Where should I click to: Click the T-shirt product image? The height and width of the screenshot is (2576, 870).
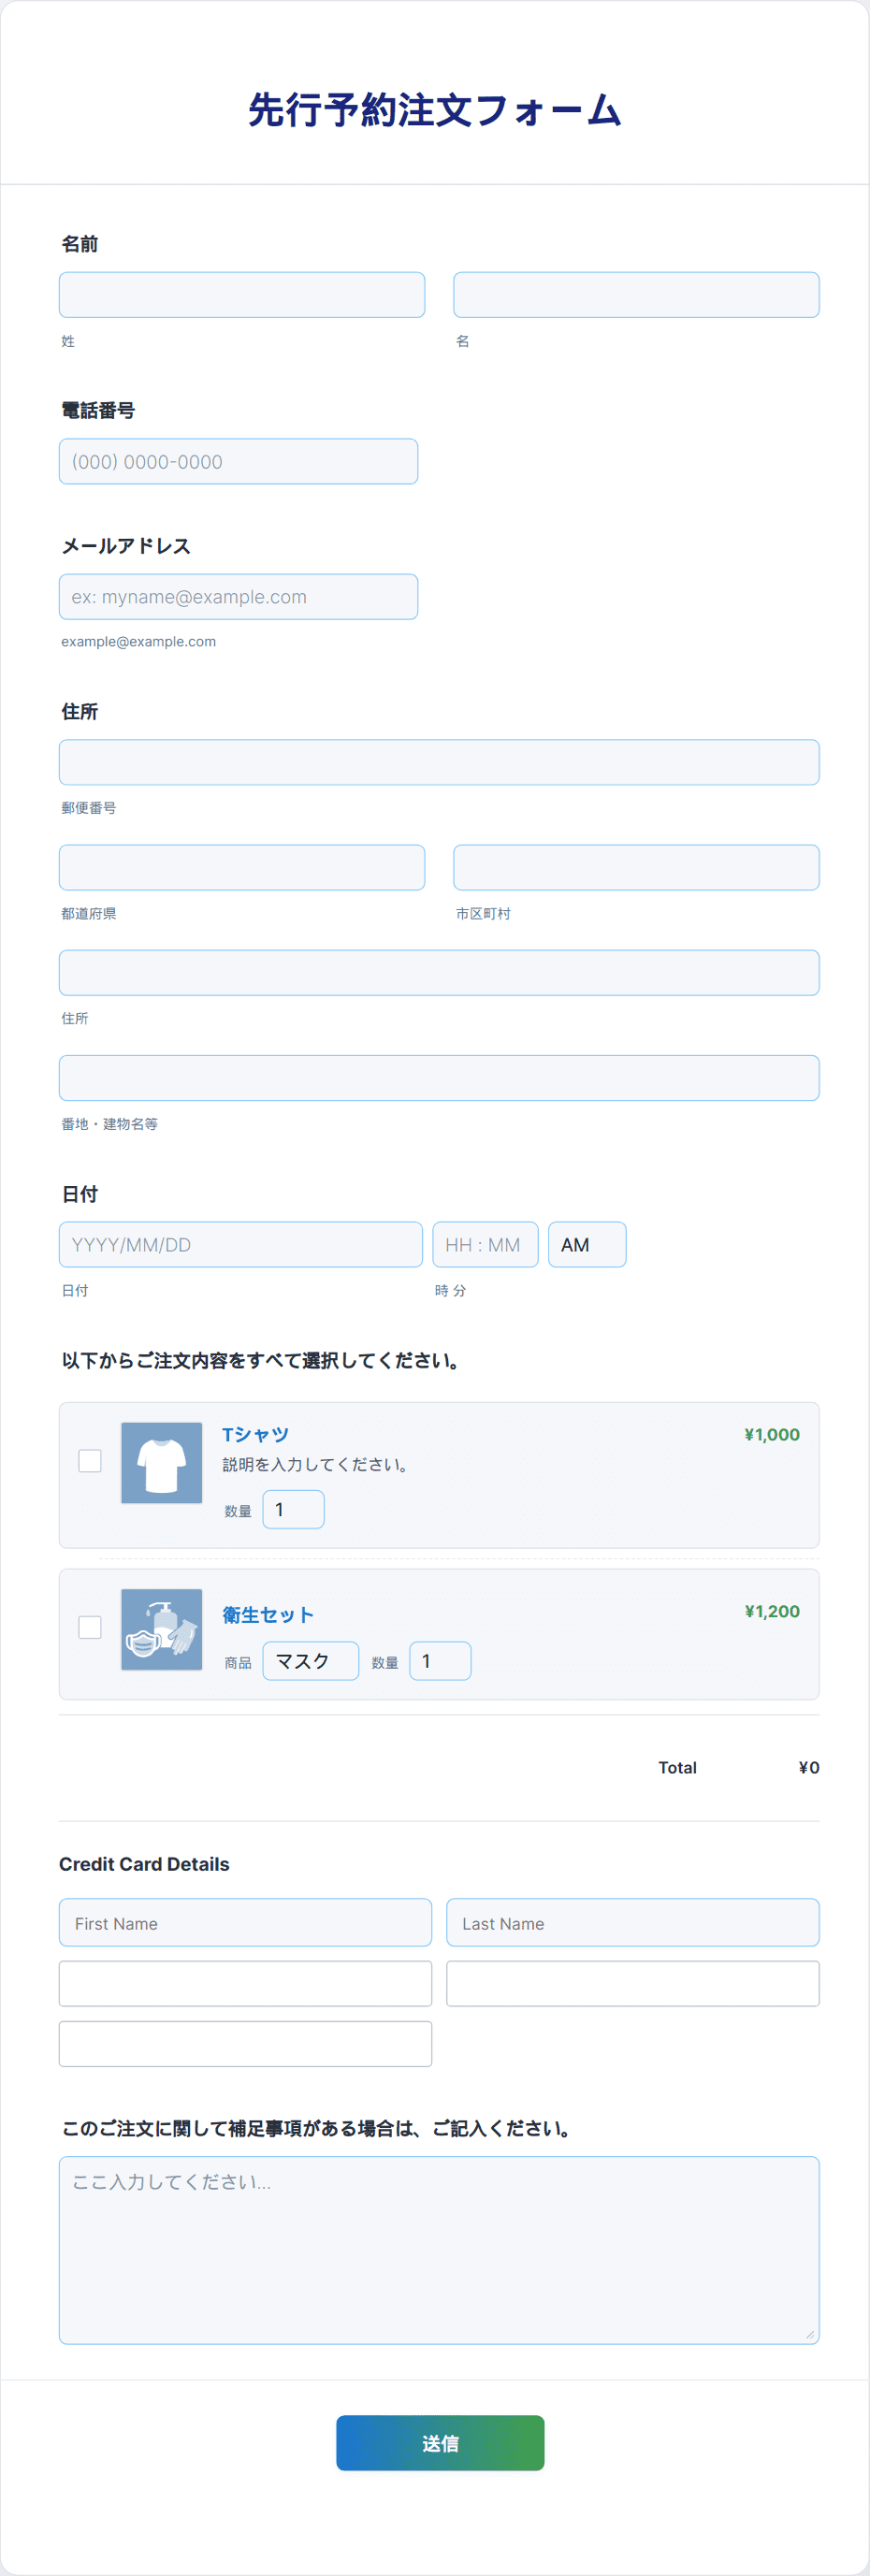pyautogui.click(x=161, y=1462)
